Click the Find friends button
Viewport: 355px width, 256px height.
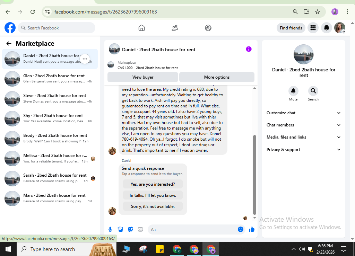291,28
